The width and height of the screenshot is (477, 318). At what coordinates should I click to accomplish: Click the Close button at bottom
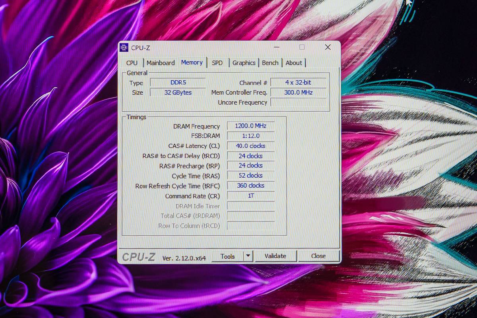318,256
